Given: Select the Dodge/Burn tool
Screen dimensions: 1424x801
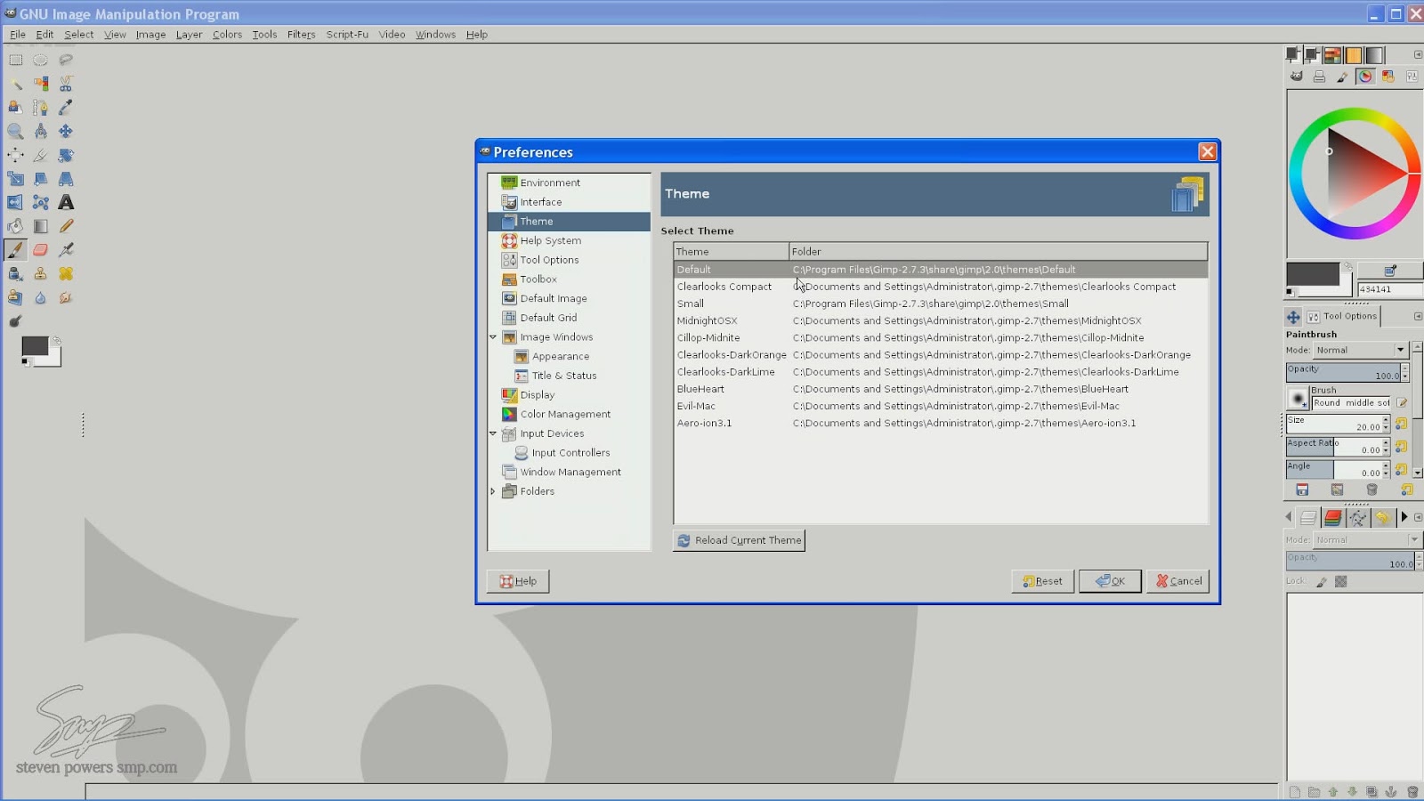Looking at the screenshot, I should tap(16, 321).
